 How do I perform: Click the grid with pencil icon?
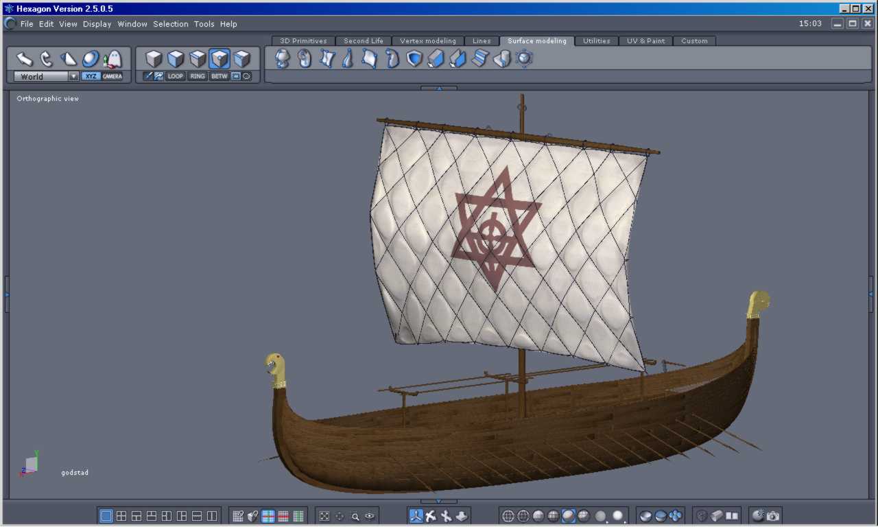click(238, 516)
